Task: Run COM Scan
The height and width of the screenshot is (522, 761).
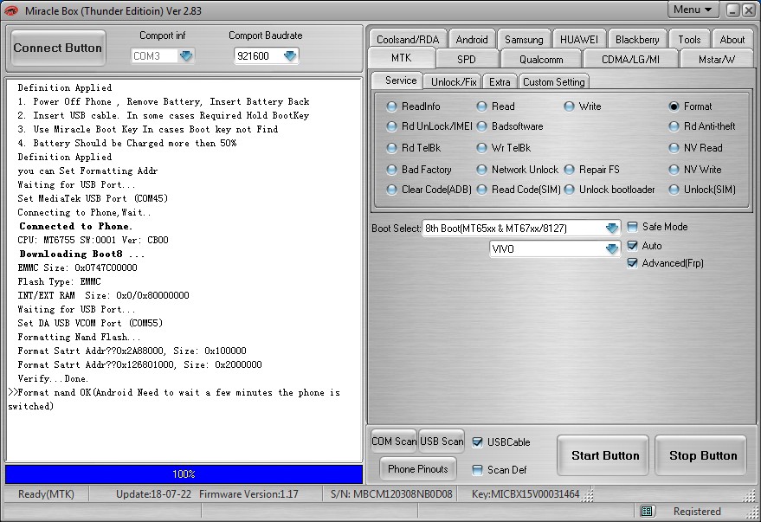Action: [x=394, y=441]
